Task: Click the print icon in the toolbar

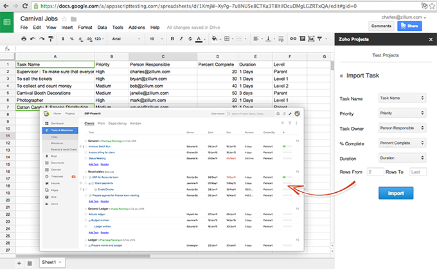Action: [23, 39]
